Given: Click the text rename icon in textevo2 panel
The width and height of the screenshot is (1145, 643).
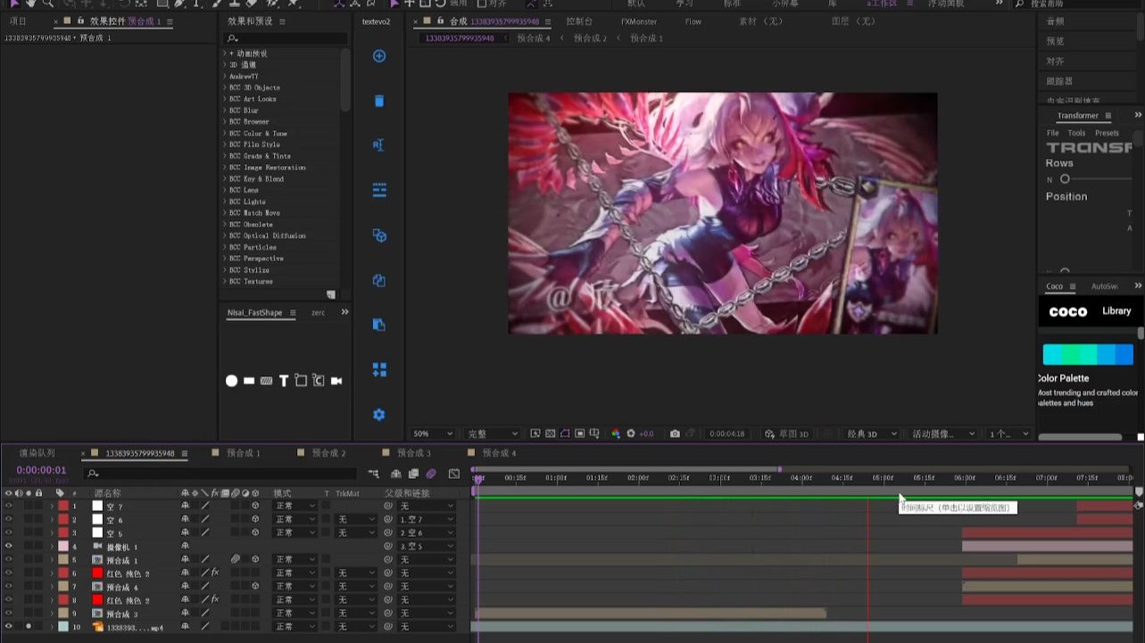Looking at the screenshot, I should pyautogui.click(x=379, y=145).
